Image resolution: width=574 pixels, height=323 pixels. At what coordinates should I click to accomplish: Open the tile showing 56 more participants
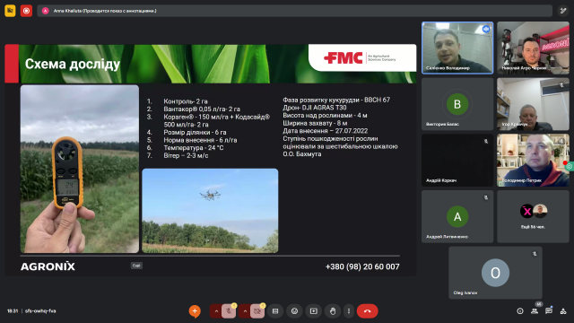533,216
